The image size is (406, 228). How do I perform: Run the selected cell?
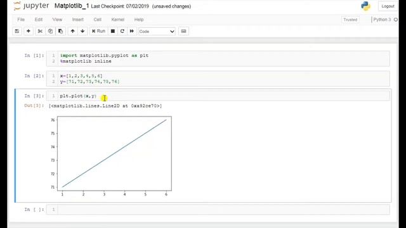point(98,31)
